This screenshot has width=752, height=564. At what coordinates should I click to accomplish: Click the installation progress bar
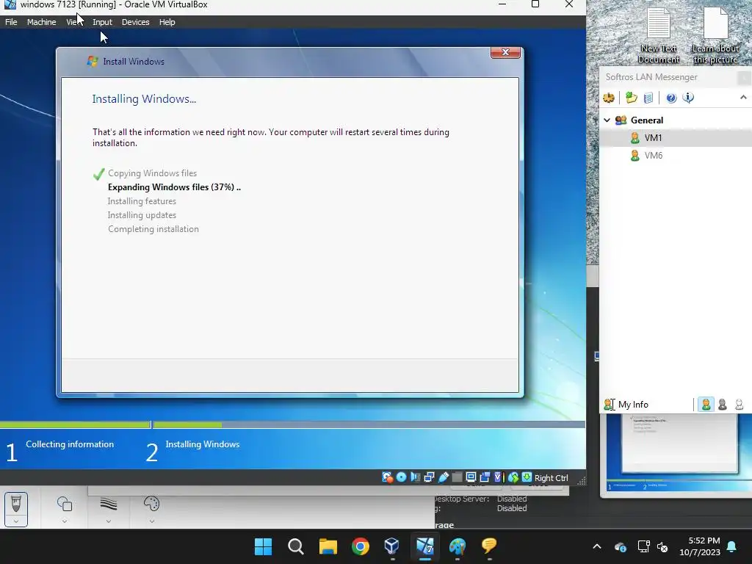(x=292, y=424)
